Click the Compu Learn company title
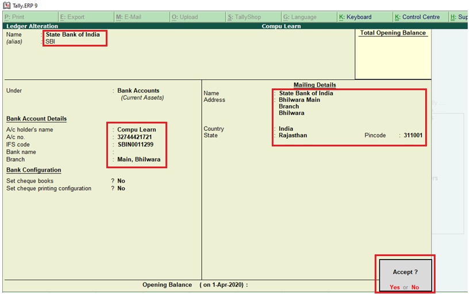470x294 pixels. click(281, 26)
